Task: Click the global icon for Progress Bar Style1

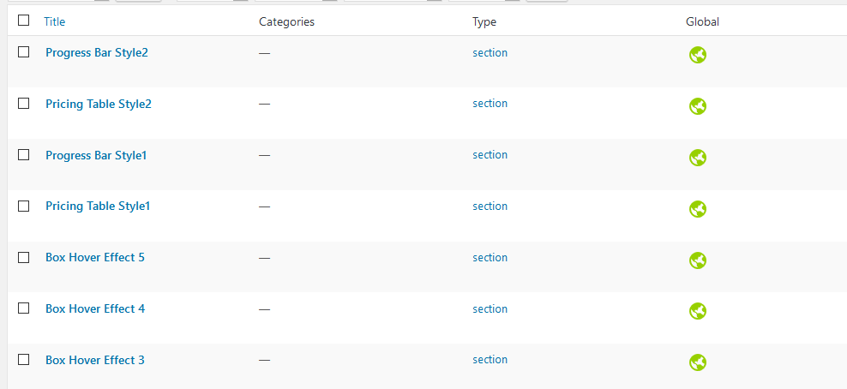Action: click(x=697, y=158)
